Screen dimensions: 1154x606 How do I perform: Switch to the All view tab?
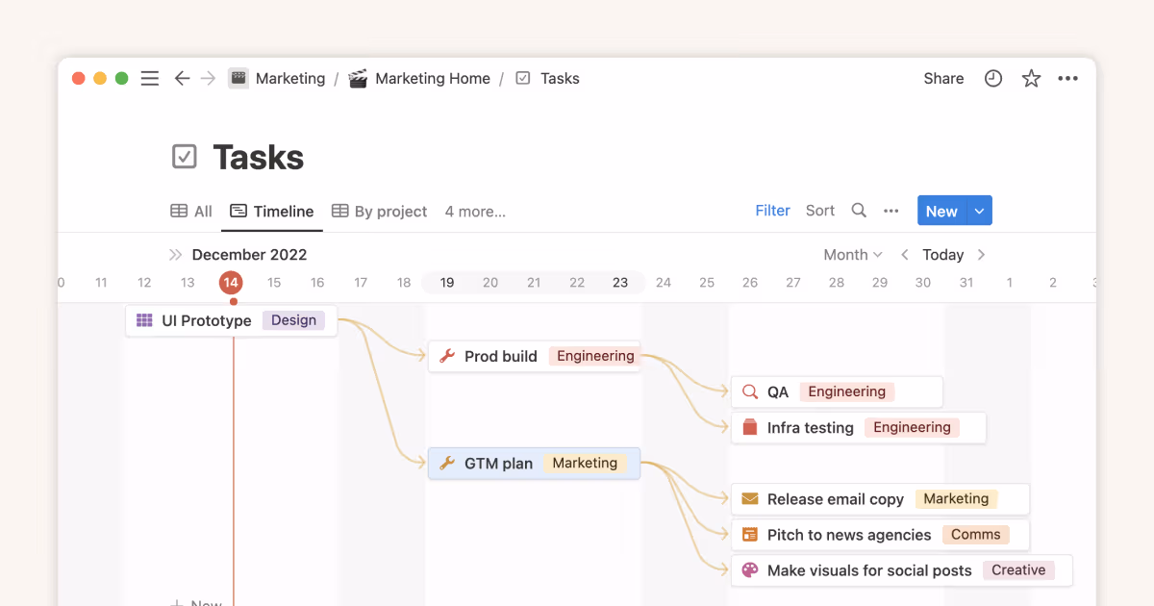[x=191, y=211]
